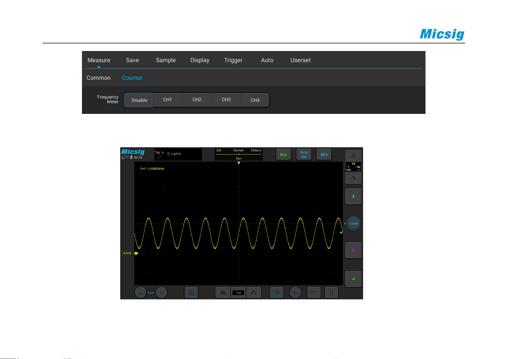Click the Micsig logo in page header
The image size is (508, 359).
(x=442, y=34)
